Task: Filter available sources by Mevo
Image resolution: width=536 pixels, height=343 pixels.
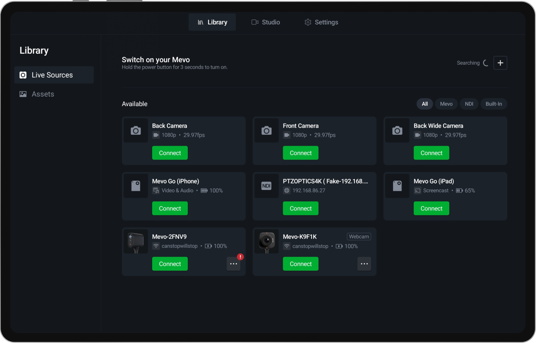Action: 446,104
